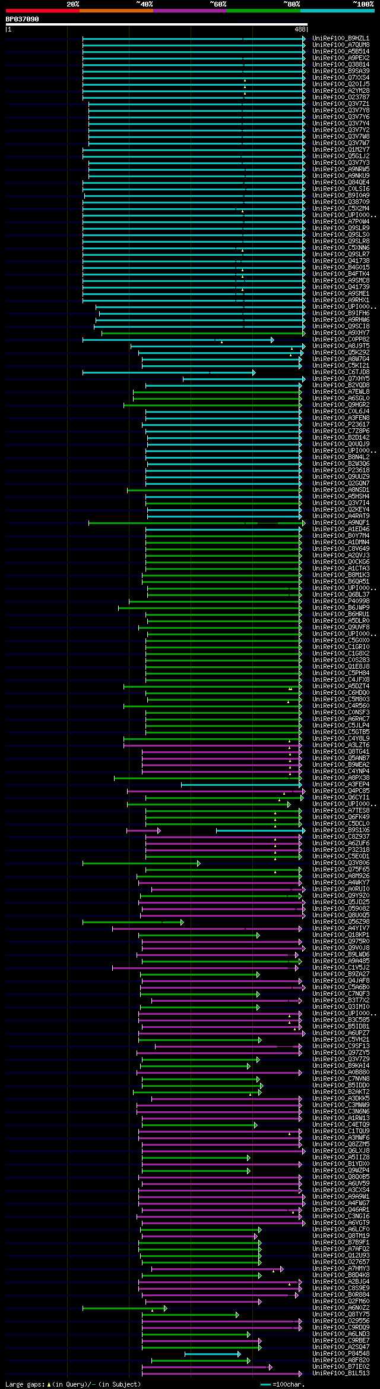
Task: Click the white query sequence ruler bar
Action: [x=156, y=24]
